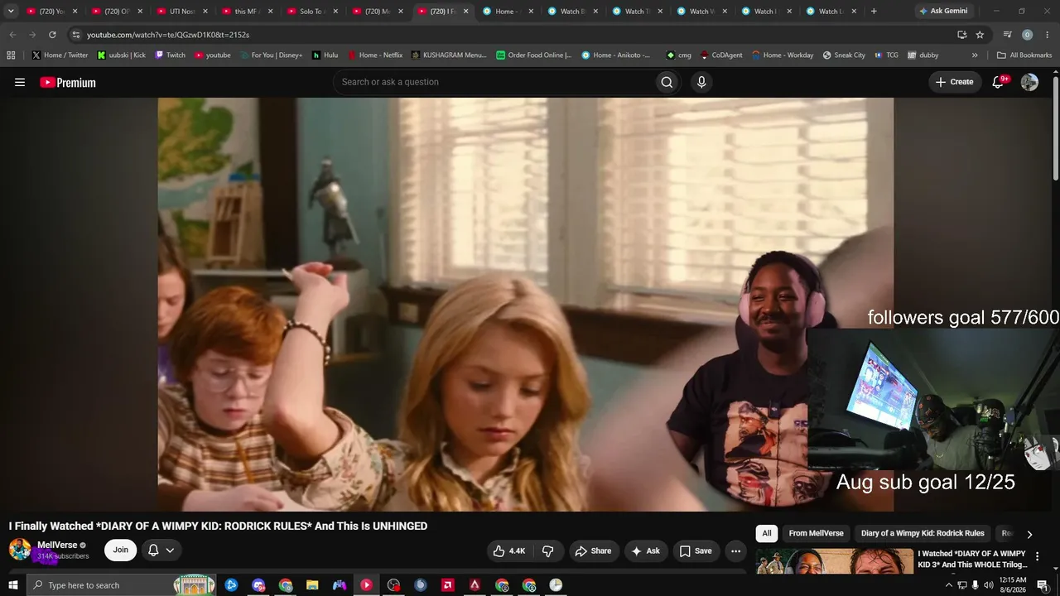Open Chrome media control icon
The image size is (1060, 596).
[x=1007, y=35]
